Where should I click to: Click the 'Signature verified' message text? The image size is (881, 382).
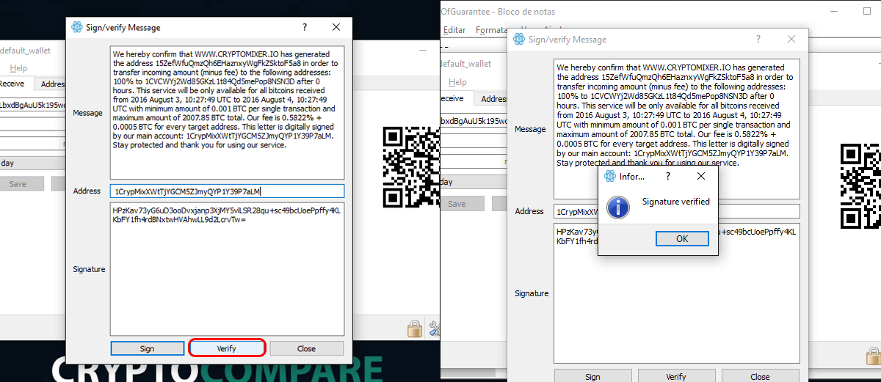pyautogui.click(x=676, y=202)
